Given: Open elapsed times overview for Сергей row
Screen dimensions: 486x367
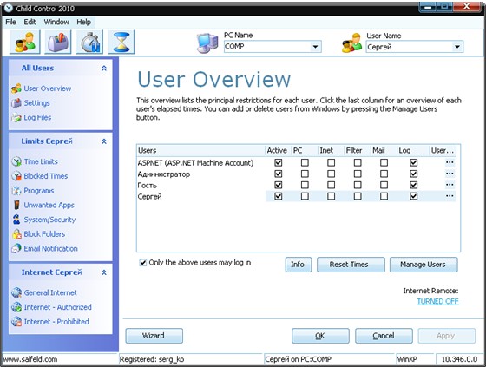Looking at the screenshot, I should 450,196.
